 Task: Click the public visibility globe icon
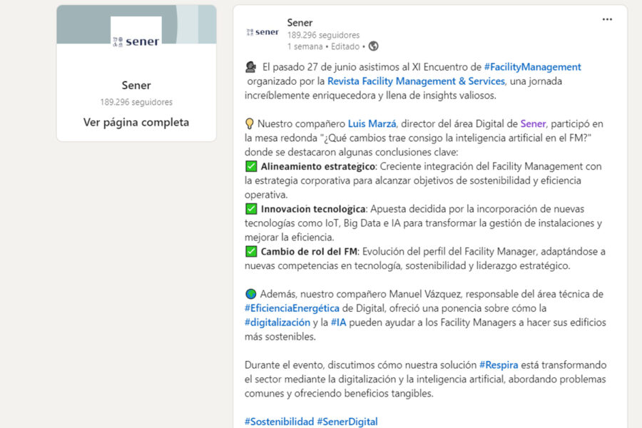point(373,46)
